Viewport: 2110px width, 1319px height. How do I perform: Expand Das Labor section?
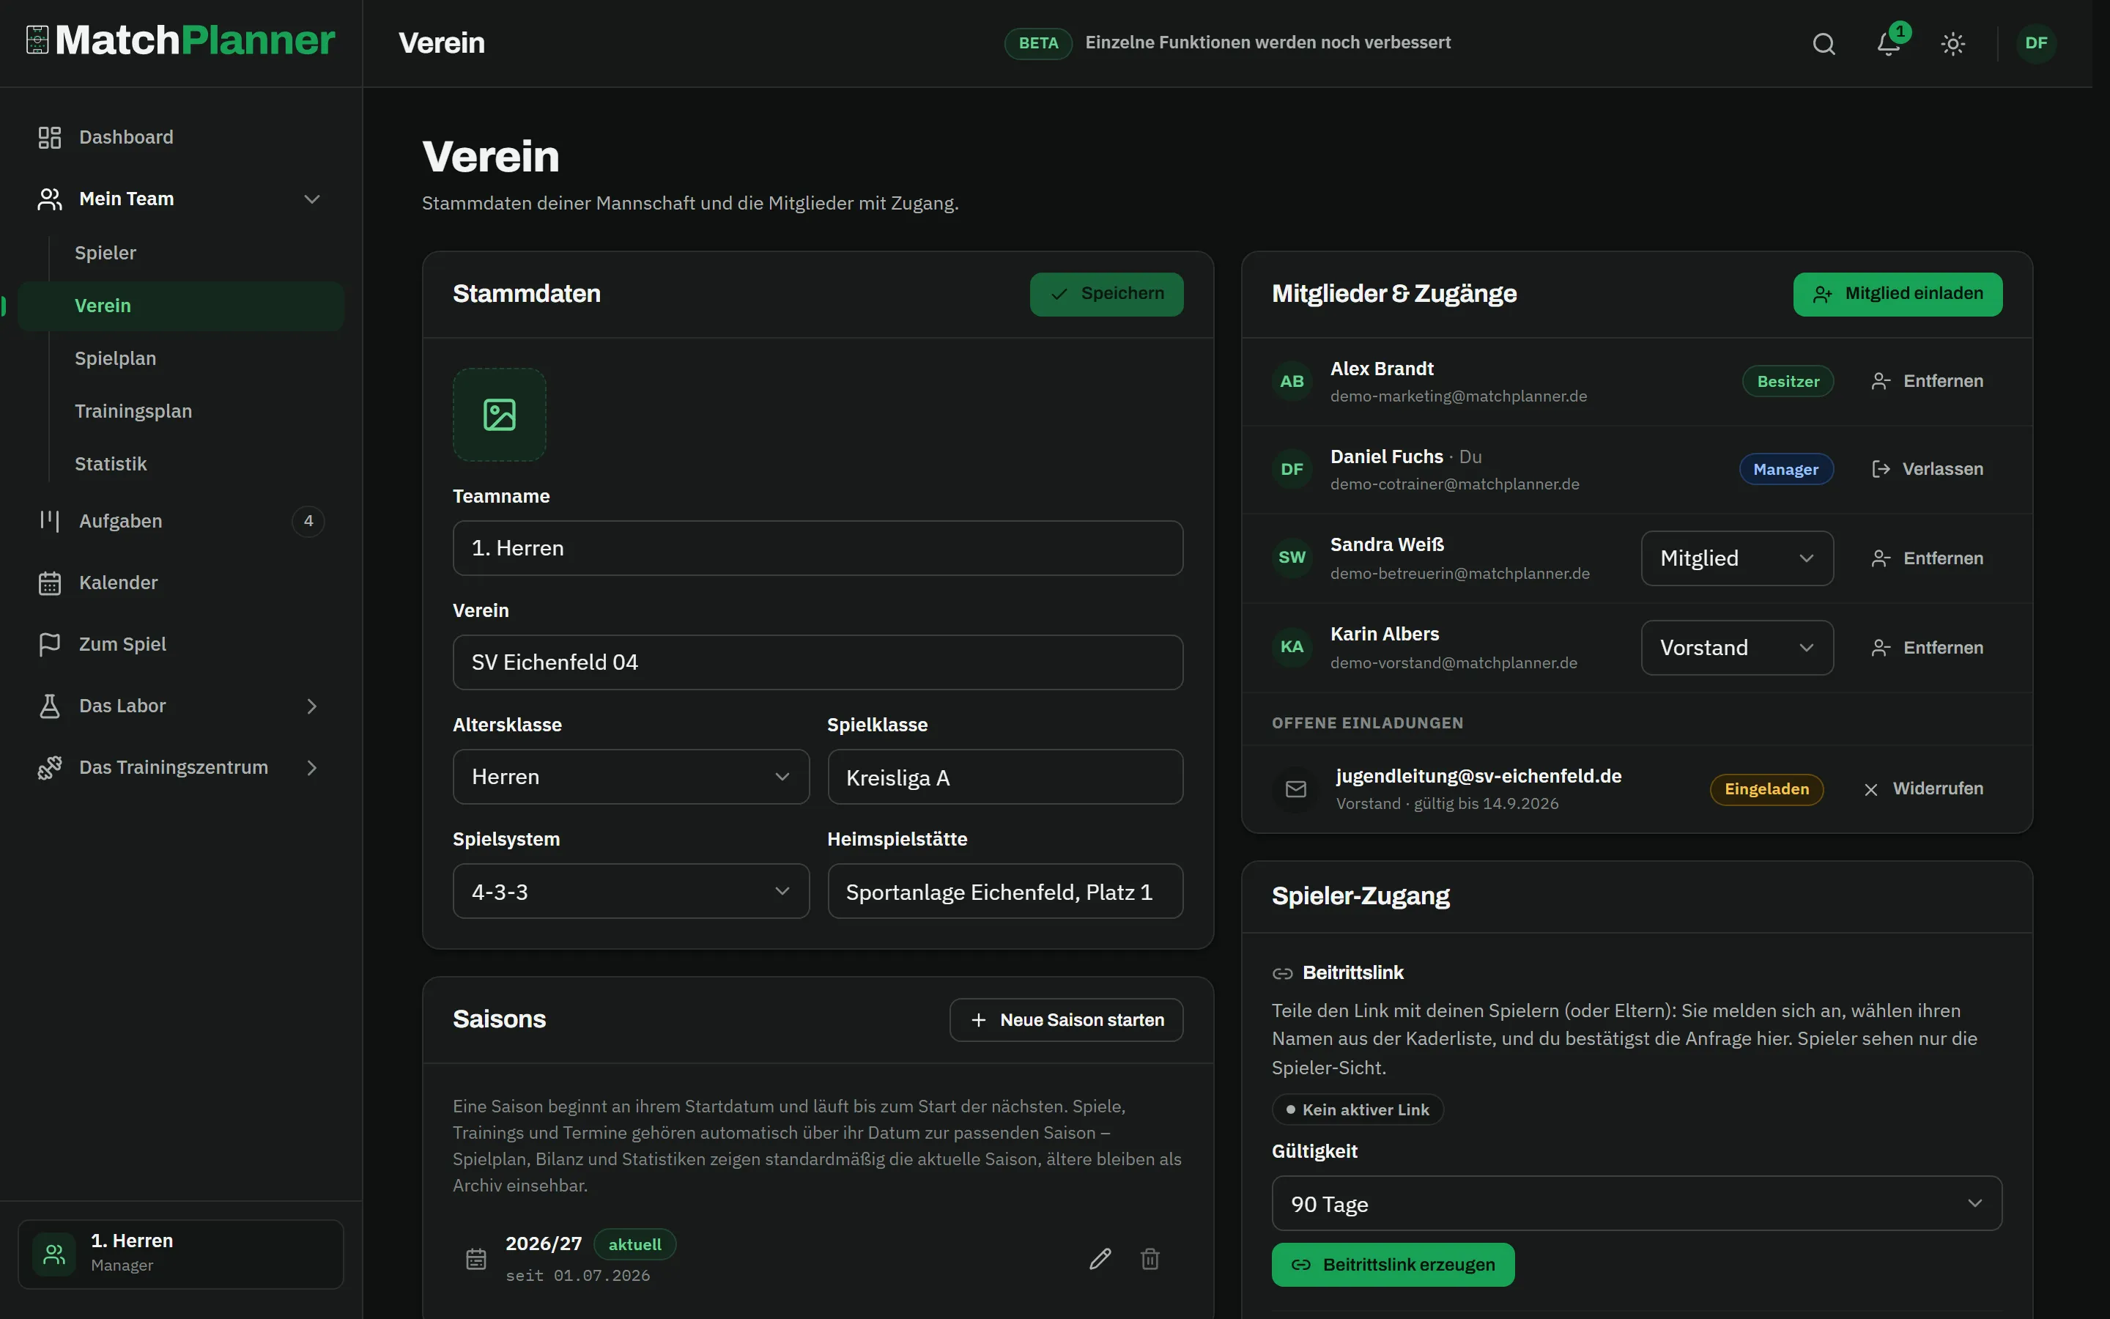[x=180, y=706]
